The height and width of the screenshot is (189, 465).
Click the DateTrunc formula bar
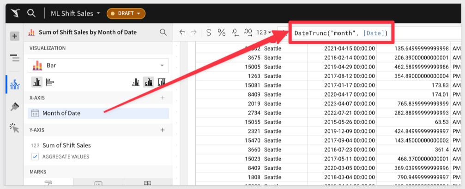(x=341, y=33)
